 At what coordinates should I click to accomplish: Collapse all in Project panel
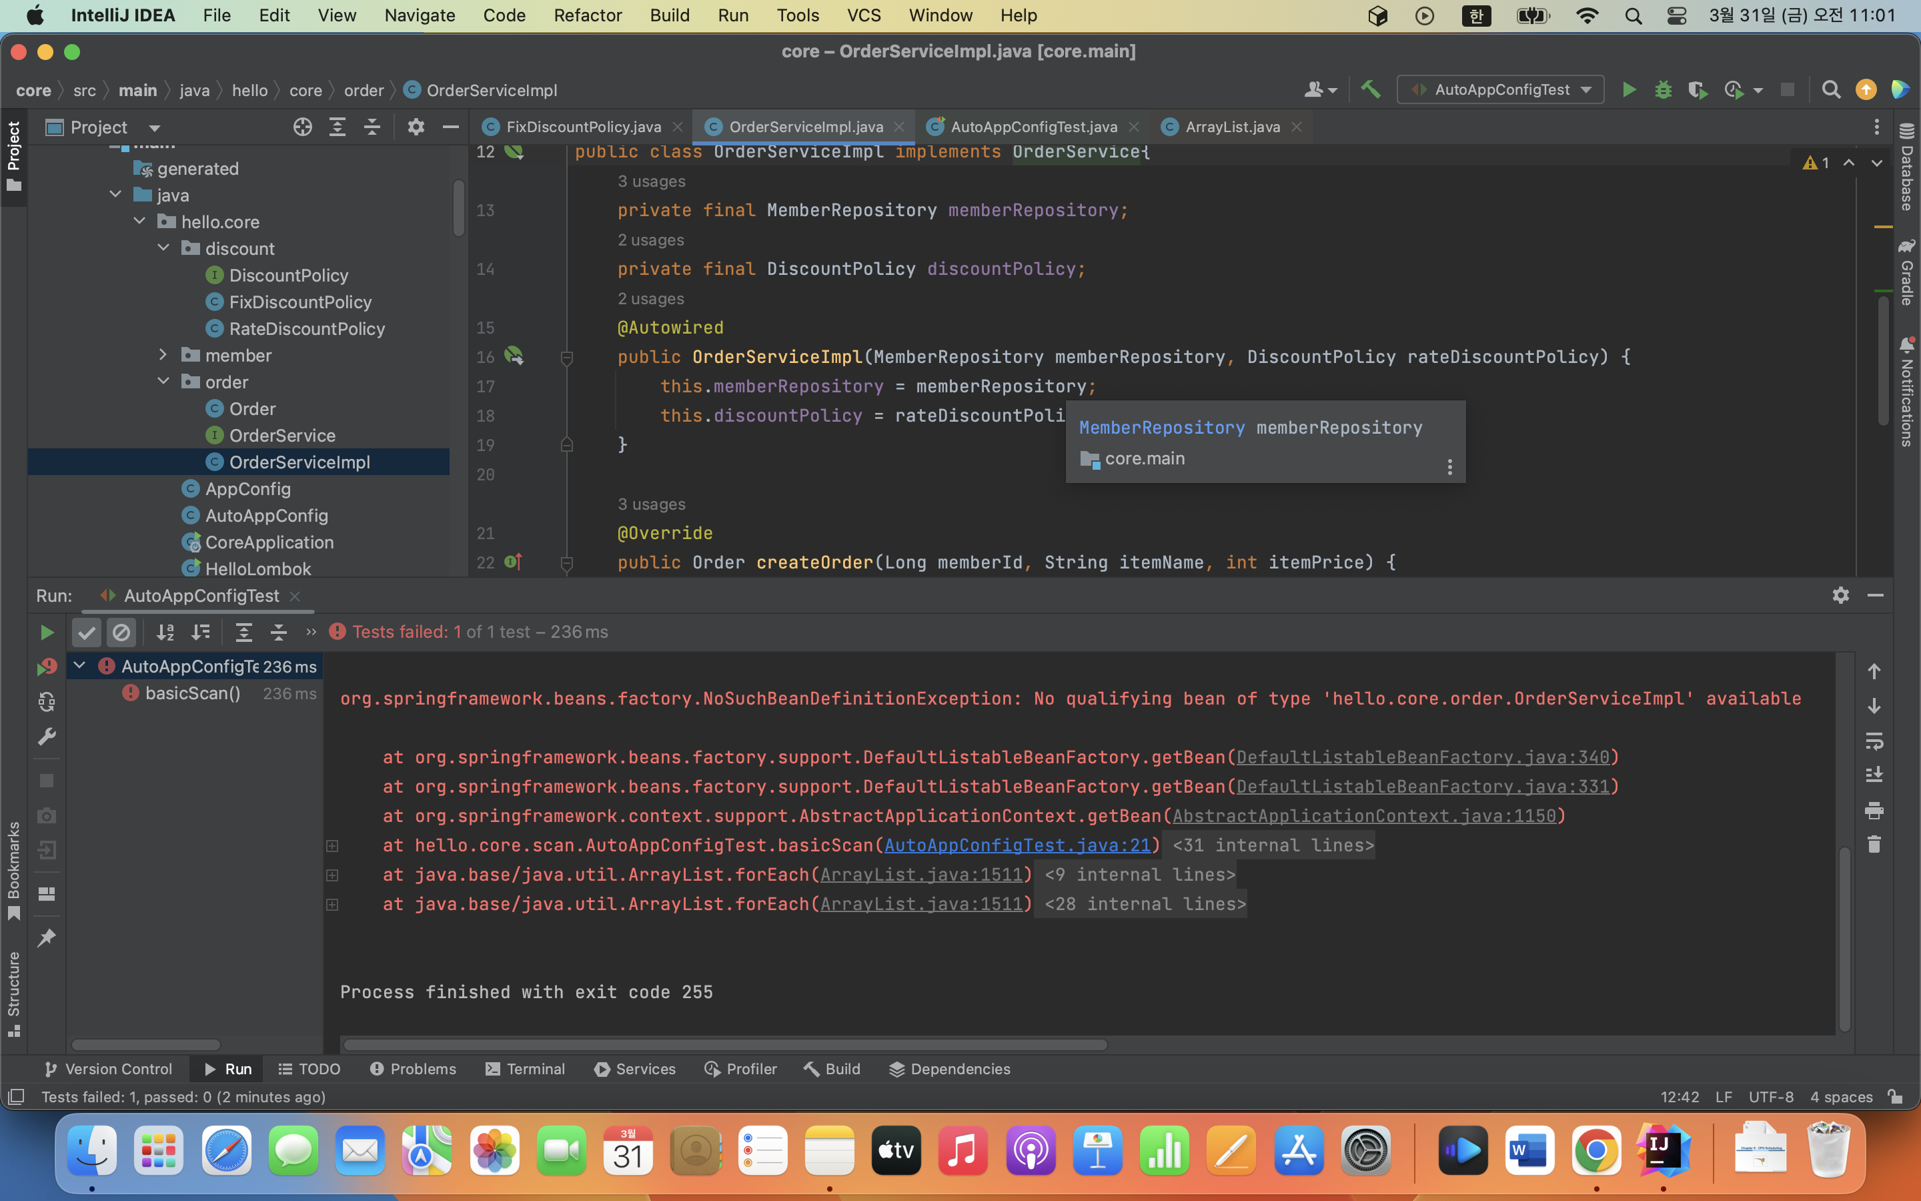click(x=372, y=127)
